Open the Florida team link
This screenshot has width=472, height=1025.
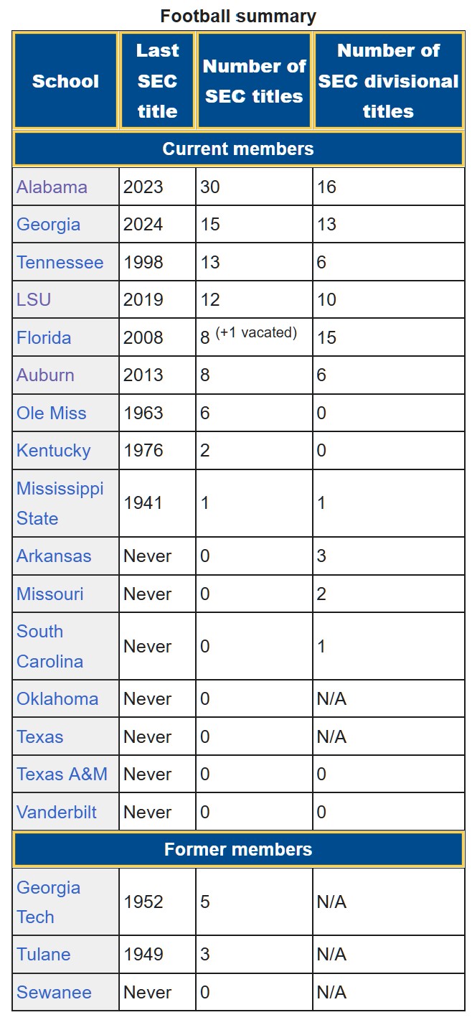[x=44, y=338]
